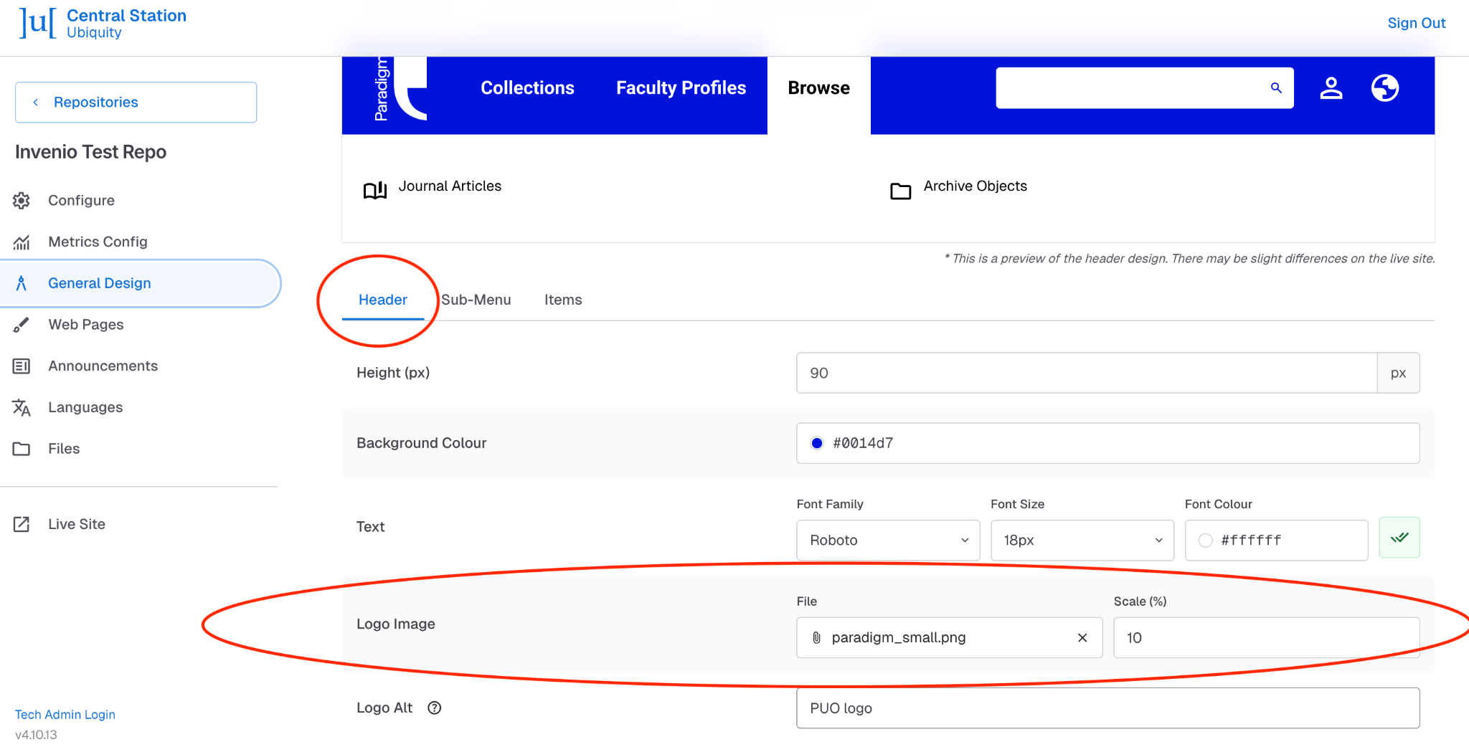Remove the paradigm_small.png file with the X
Viewport: 1469px width, 747px height.
pyautogui.click(x=1082, y=637)
